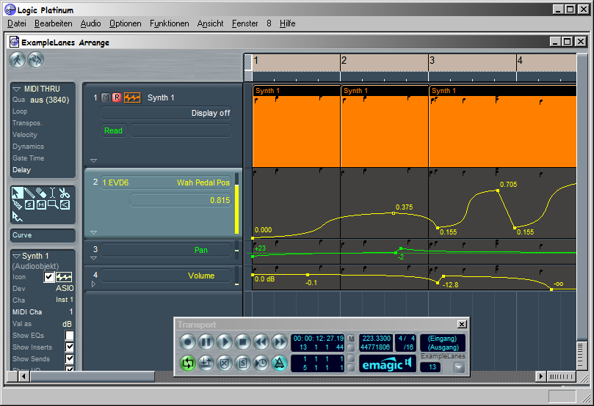Click the Wah Pedal Pos parameter selector
Image resolution: width=594 pixels, height=406 pixels.
203,182
